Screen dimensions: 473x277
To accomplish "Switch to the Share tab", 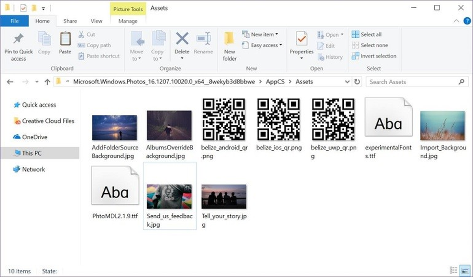I will (x=70, y=21).
